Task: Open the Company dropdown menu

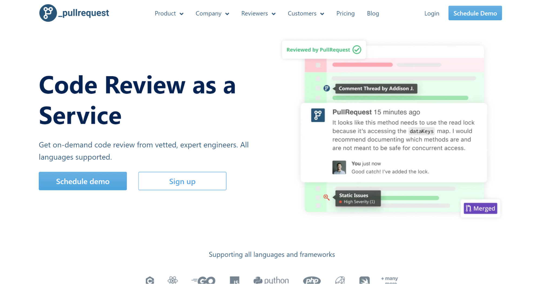Action: 212,13
